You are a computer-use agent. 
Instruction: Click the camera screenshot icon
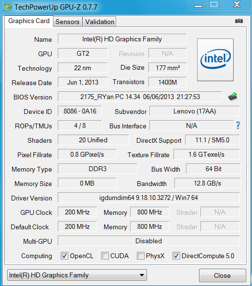coord(239,21)
